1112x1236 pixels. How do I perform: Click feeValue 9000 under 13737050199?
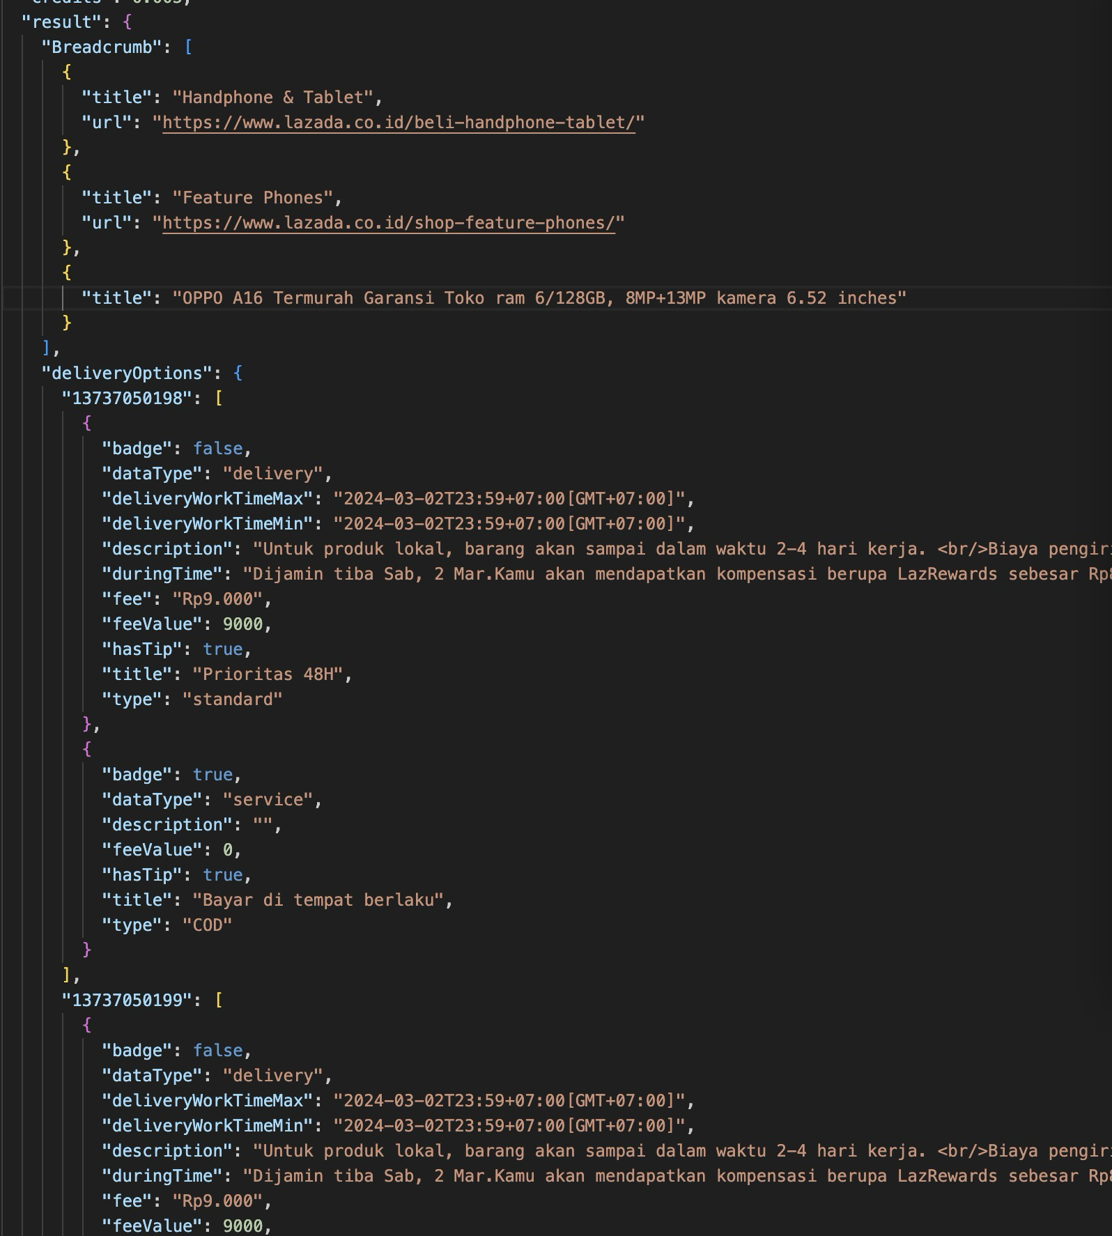pyautogui.click(x=243, y=1226)
